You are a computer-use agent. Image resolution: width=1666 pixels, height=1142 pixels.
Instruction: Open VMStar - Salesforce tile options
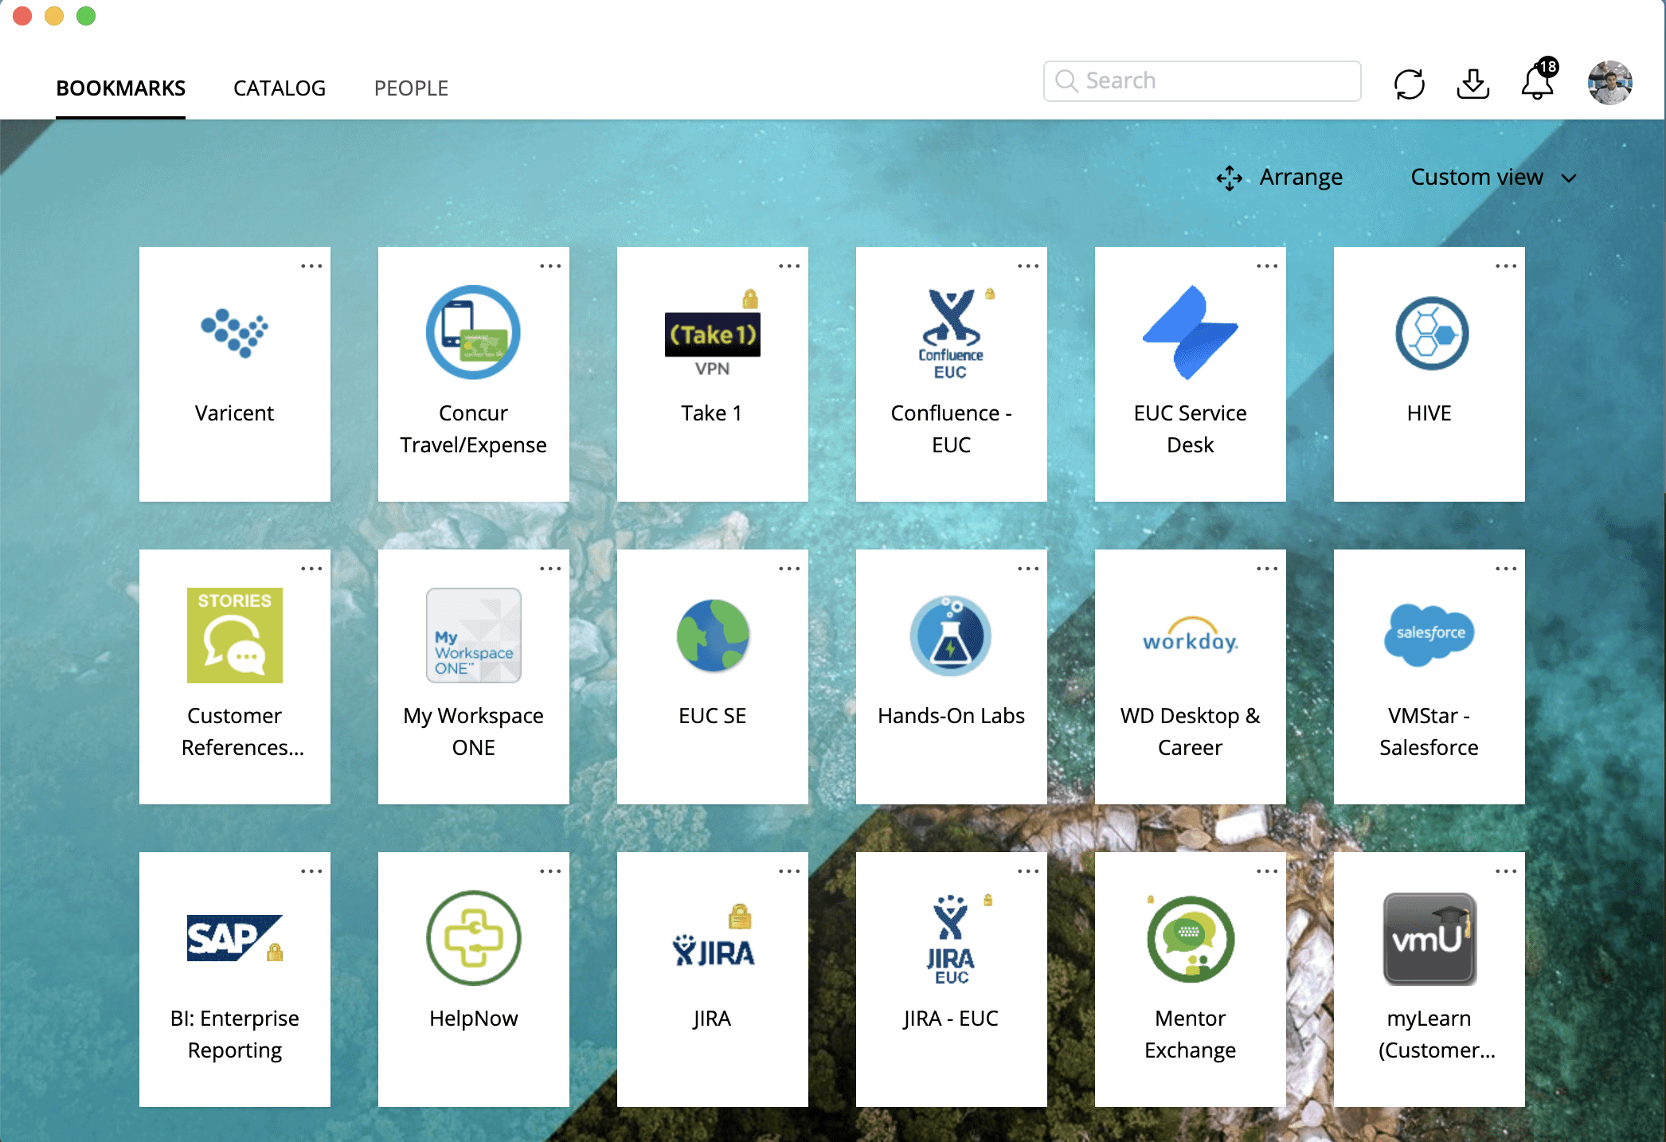coord(1506,569)
